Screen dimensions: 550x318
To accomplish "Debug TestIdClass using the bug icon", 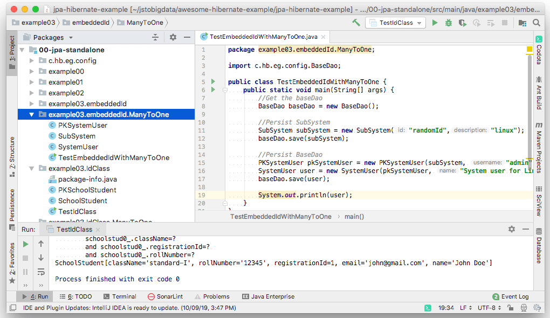I will click(x=449, y=23).
